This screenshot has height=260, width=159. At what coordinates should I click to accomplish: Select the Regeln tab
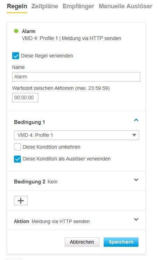point(17,6)
